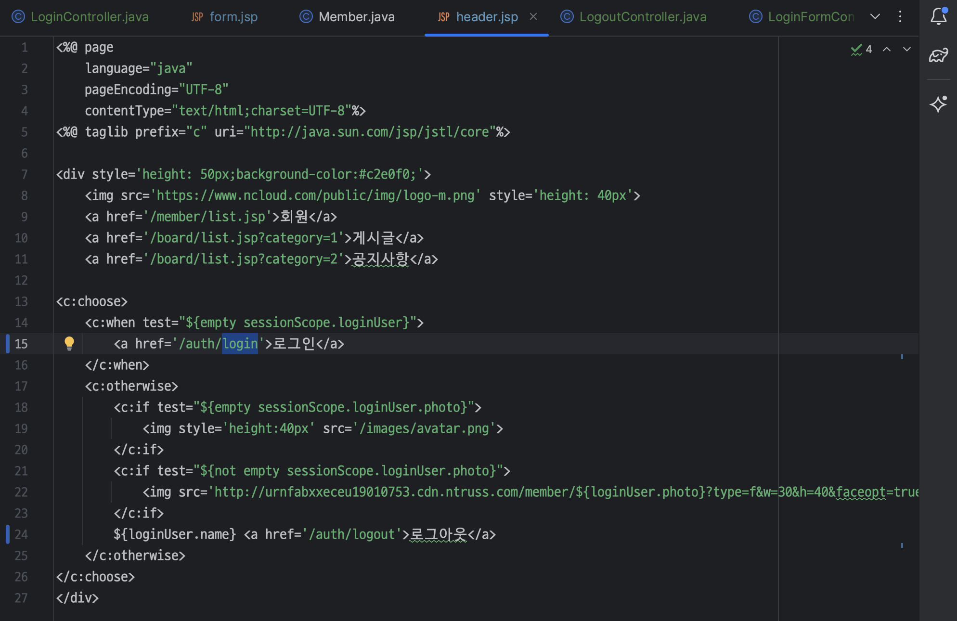Click the inspections checkmark widget showing 4
The image size is (957, 621).
click(x=861, y=49)
